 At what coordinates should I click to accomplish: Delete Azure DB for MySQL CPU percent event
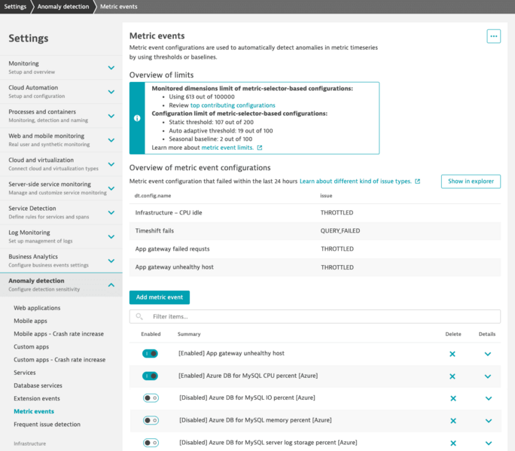[453, 376]
